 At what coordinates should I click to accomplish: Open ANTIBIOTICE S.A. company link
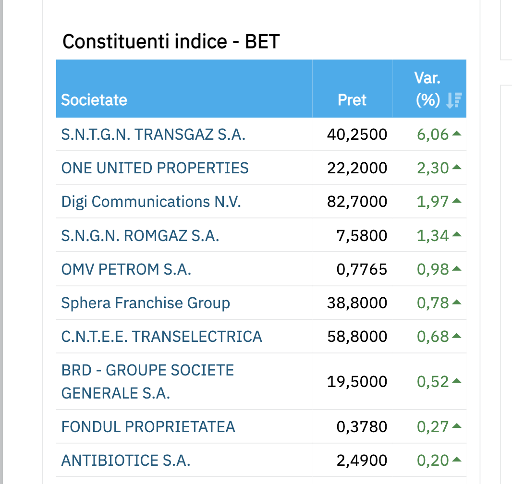pos(125,461)
